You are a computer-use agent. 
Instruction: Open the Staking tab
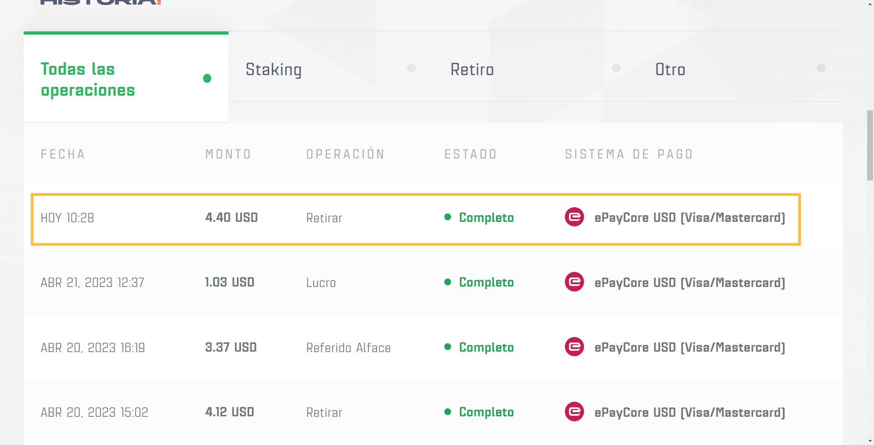(274, 69)
